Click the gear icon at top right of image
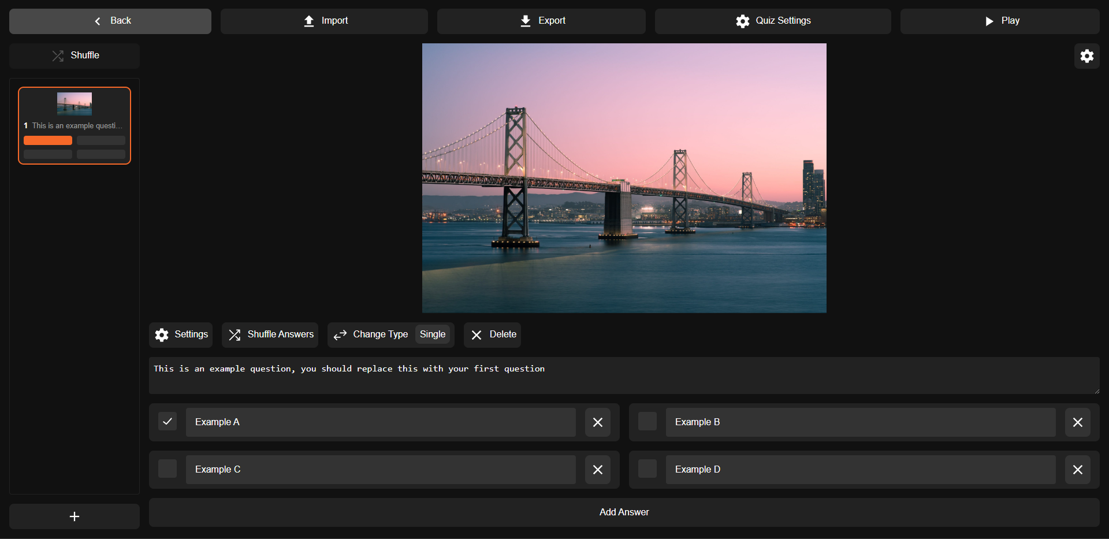Image resolution: width=1109 pixels, height=539 pixels. (1086, 56)
